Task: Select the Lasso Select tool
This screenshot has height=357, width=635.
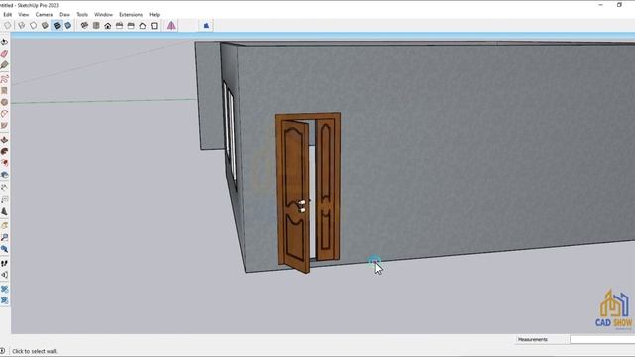Action: coord(4,42)
